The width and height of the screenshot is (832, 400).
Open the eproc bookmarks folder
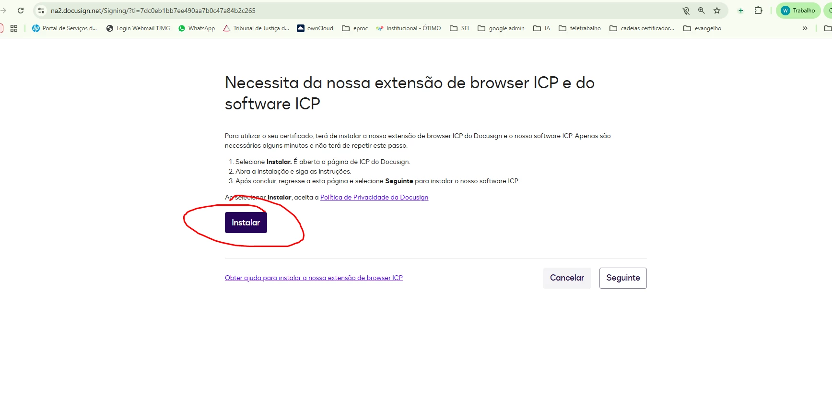(355, 28)
